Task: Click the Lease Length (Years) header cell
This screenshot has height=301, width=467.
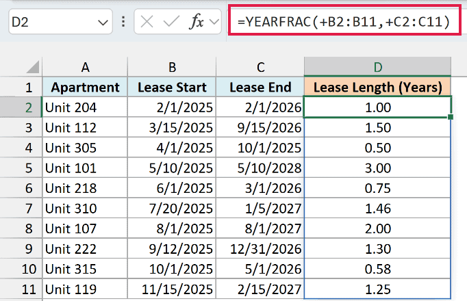Action: click(378, 87)
